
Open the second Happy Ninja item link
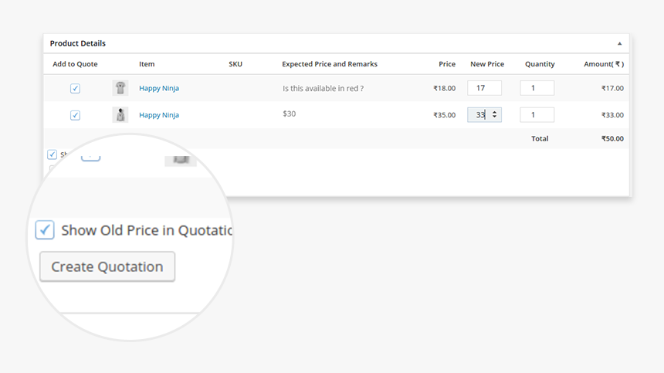159,115
